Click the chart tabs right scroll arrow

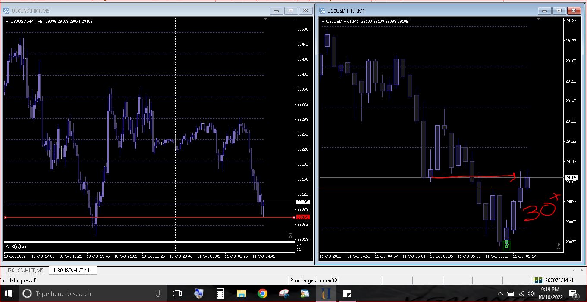[582, 270]
